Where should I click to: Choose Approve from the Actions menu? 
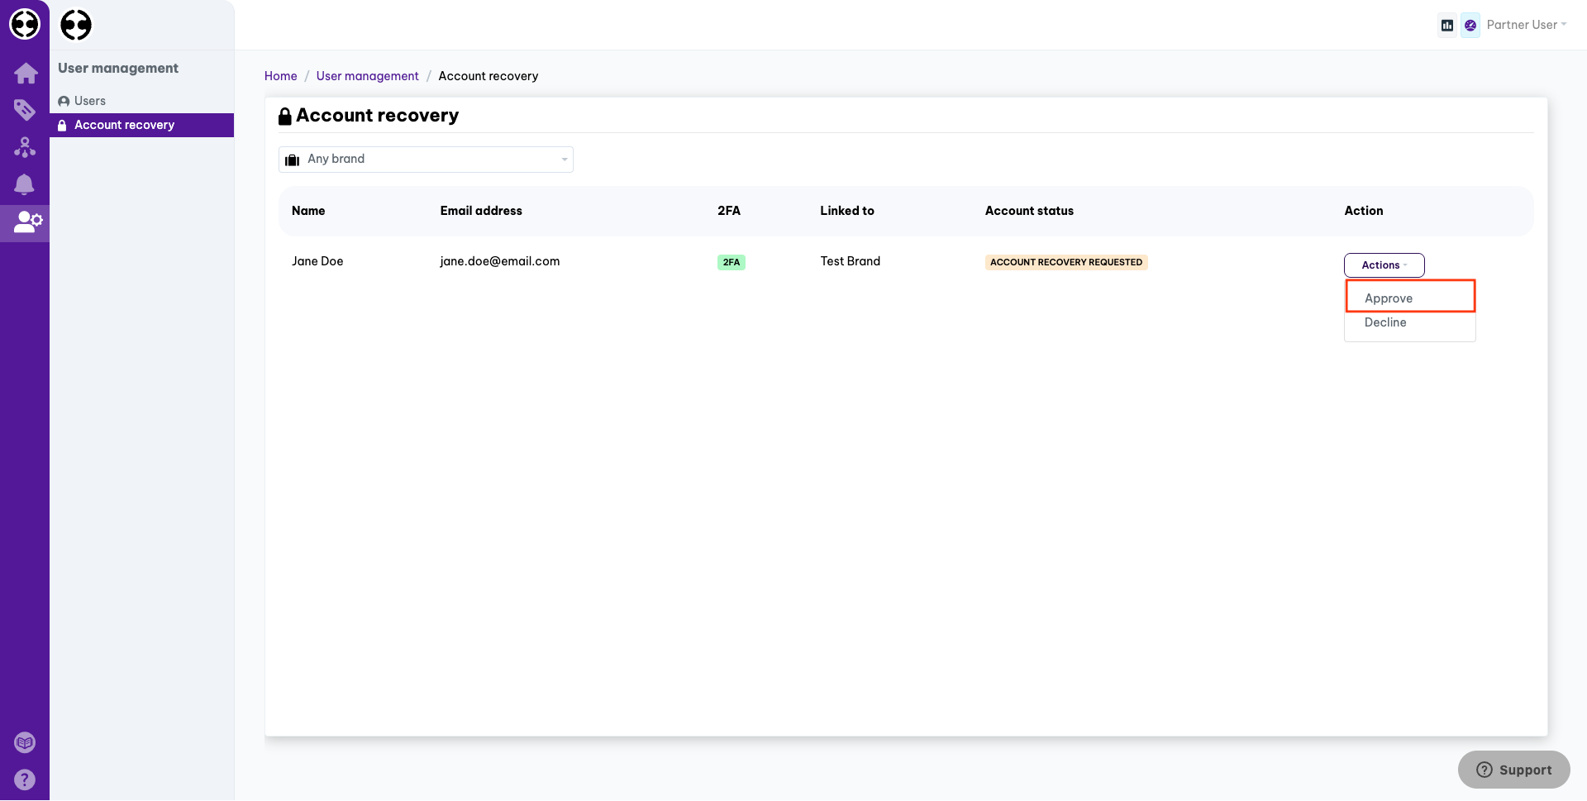(x=1410, y=298)
